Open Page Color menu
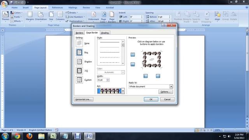 click(x=103, y=17)
